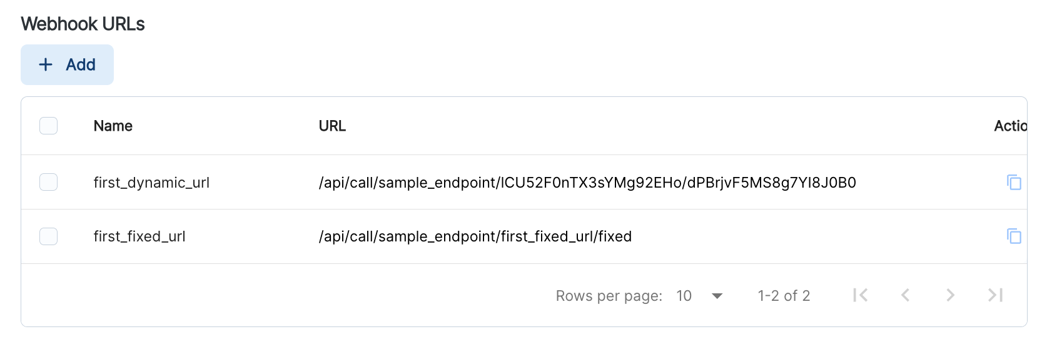Viewport: 1042px width, 364px height.
Task: Click the first_dynamic_url name cell
Action: pos(151,183)
